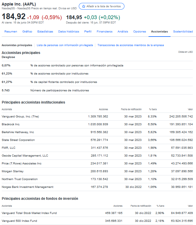
Task: Click the Apple Inc. (AAPL) title
Action: click(x=19, y=4)
